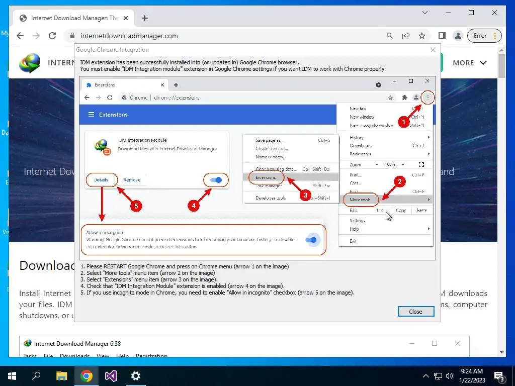Click the Chrome icon on the taskbar
Viewport: 515px width, 386px height.
(x=87, y=376)
